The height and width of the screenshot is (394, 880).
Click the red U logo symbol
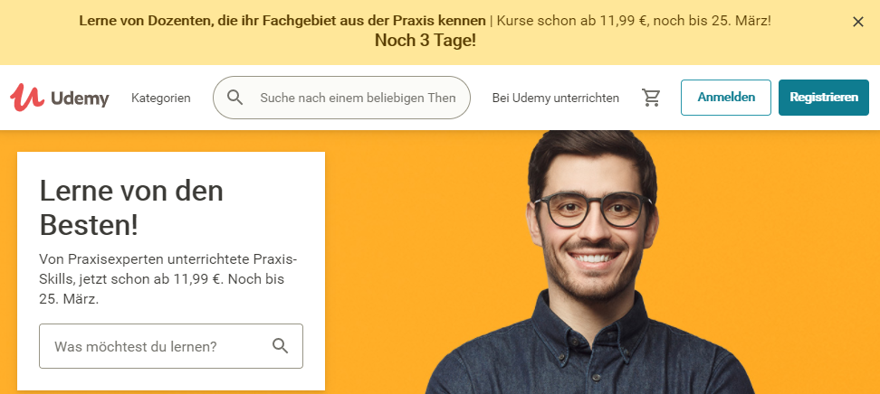pos(27,98)
